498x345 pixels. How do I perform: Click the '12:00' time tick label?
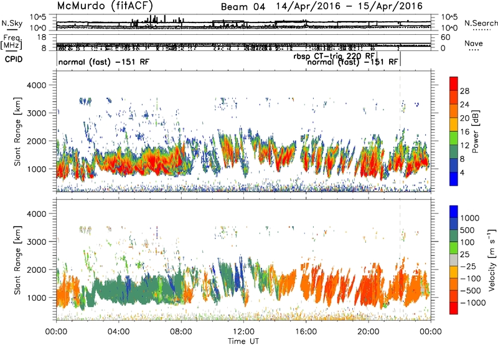[243, 332]
